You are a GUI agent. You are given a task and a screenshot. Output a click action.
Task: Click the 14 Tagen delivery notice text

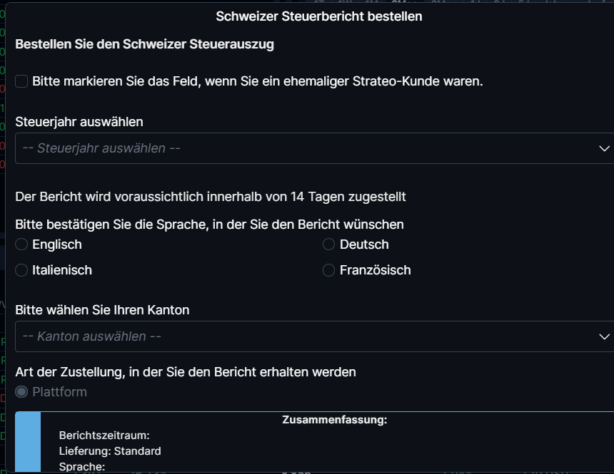(211, 196)
